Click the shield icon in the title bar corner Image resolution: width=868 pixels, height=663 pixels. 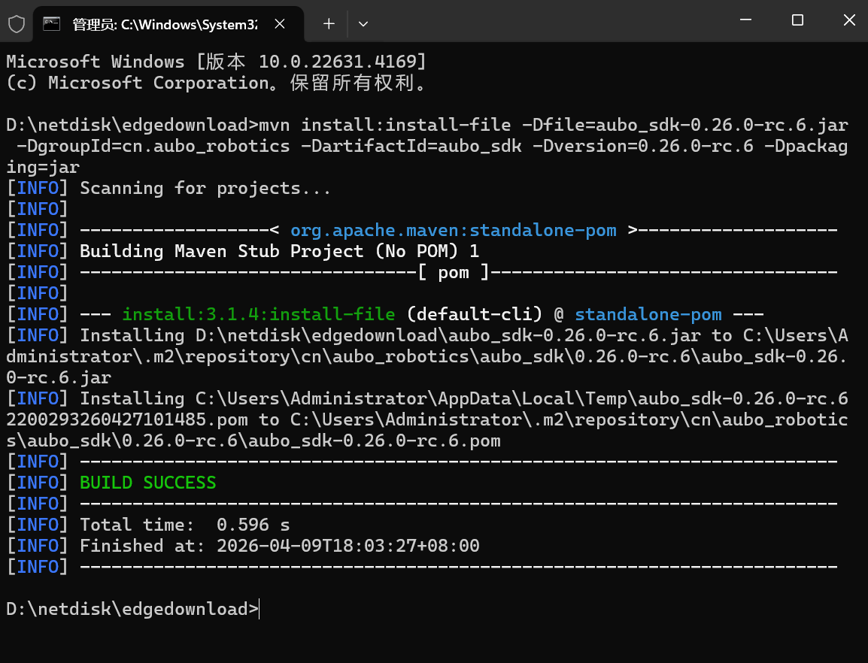click(16, 23)
